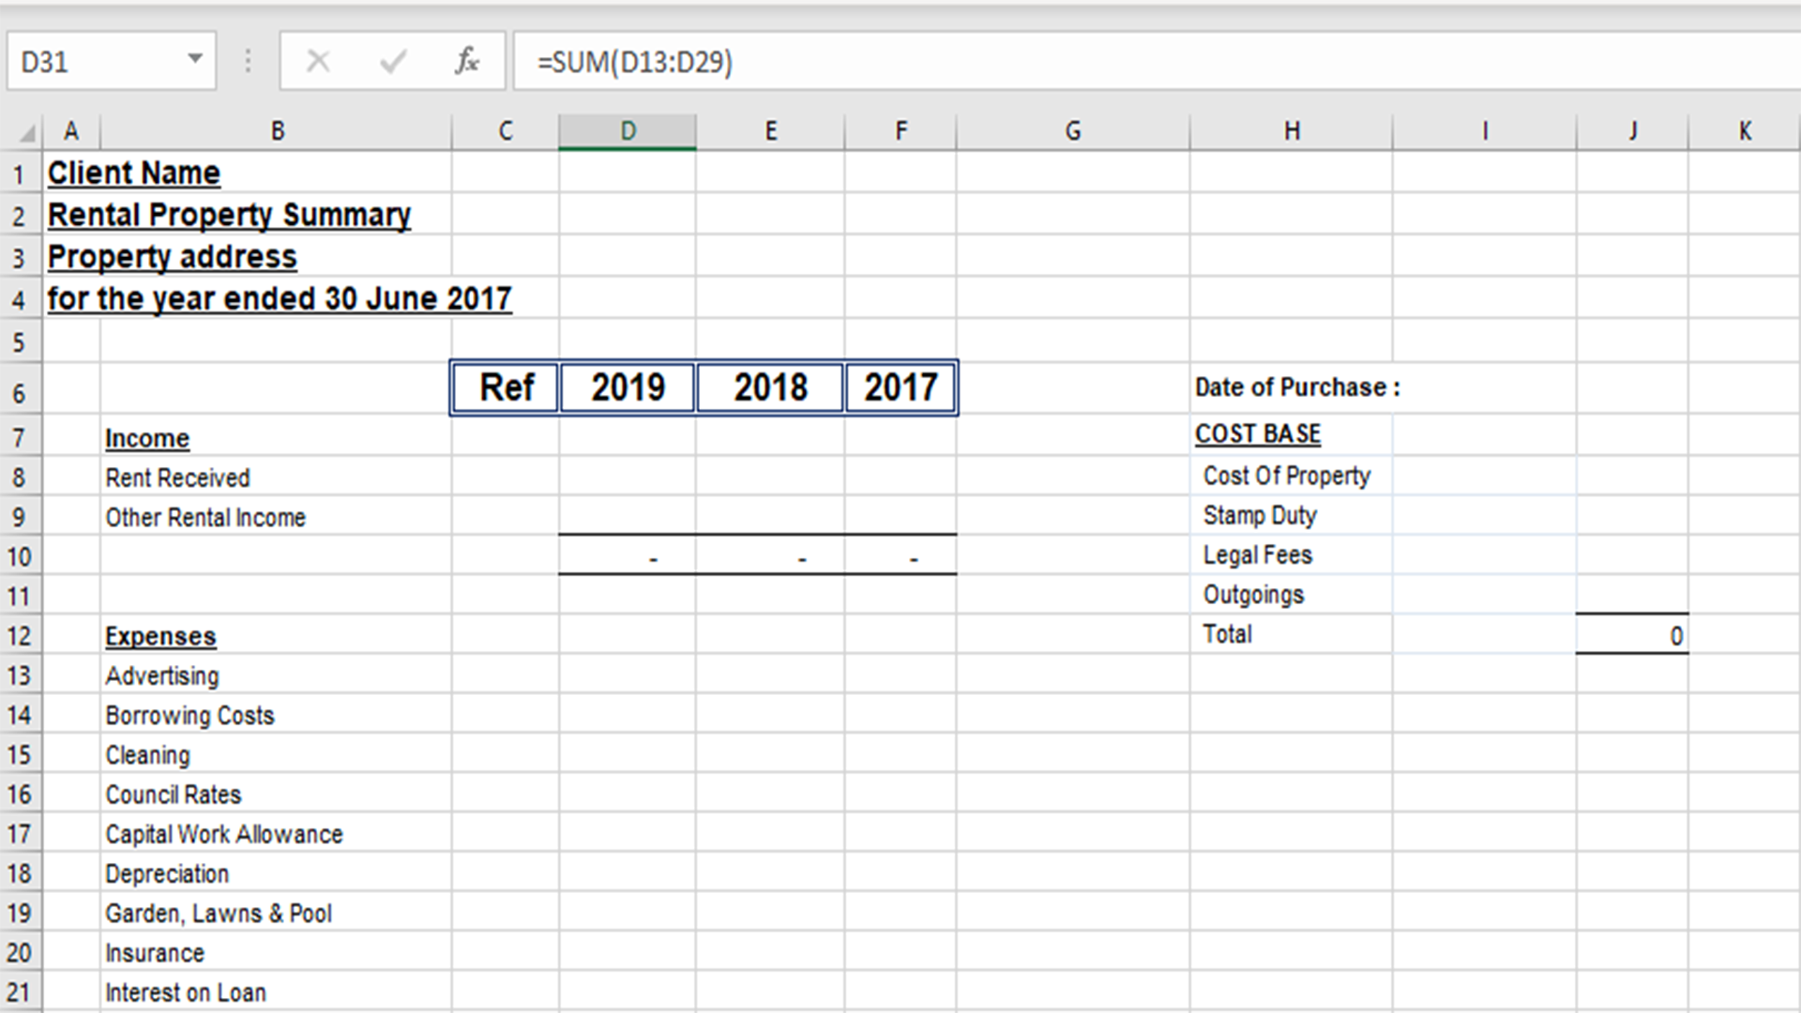The image size is (1801, 1013).
Task: Select row 10 header
Action: pos(21,557)
